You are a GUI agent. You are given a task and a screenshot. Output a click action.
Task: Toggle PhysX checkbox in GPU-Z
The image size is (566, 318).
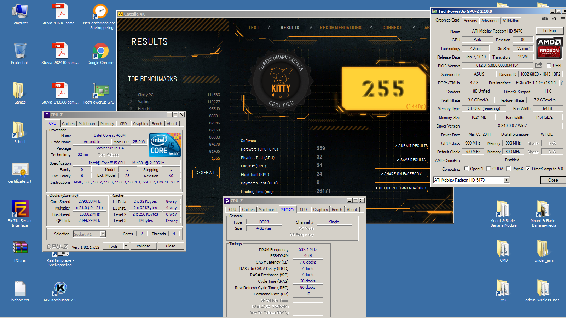(x=508, y=169)
